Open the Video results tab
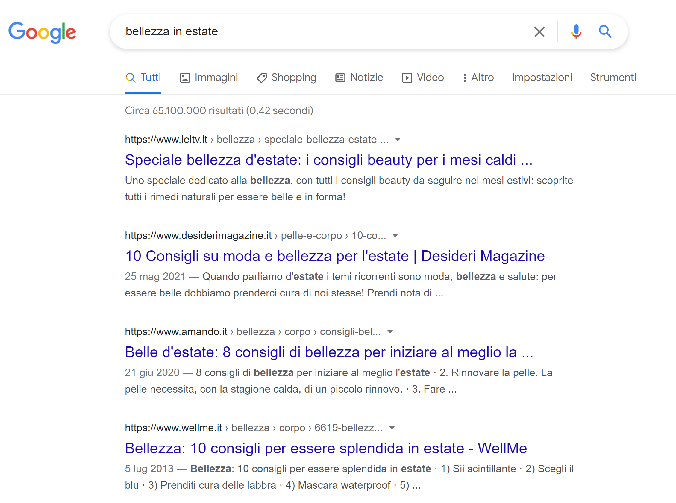This screenshot has width=676, height=503. (x=423, y=78)
